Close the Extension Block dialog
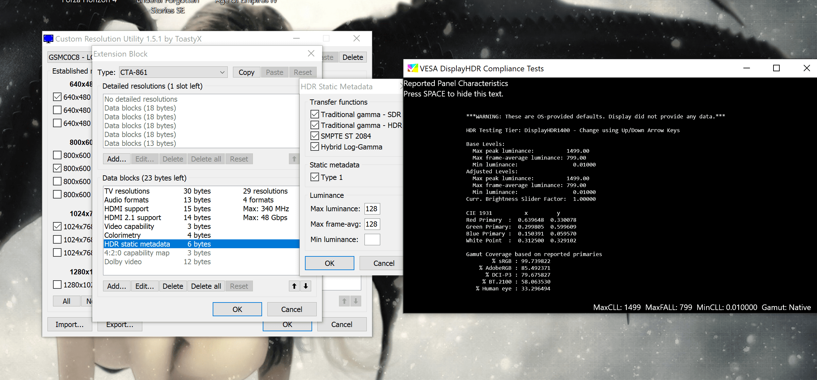This screenshot has height=380, width=817. click(311, 54)
